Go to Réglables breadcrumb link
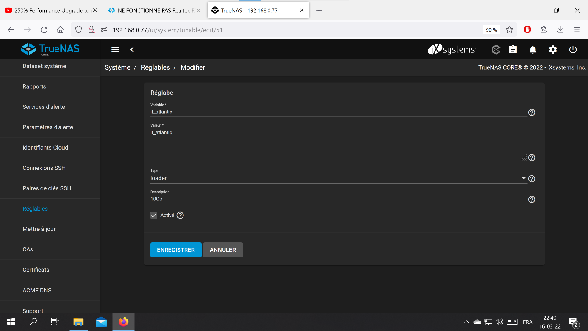The image size is (588, 331). tap(155, 67)
